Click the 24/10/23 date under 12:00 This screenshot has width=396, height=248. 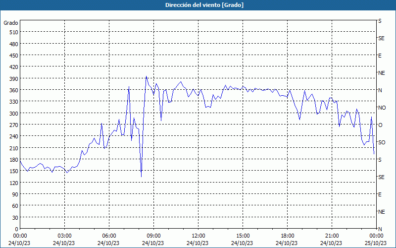pos(198,243)
